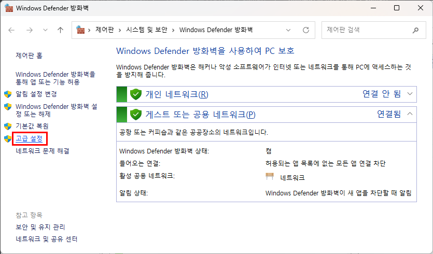
Task: Click the 제어판 검색 search field
Action: click(x=374, y=30)
